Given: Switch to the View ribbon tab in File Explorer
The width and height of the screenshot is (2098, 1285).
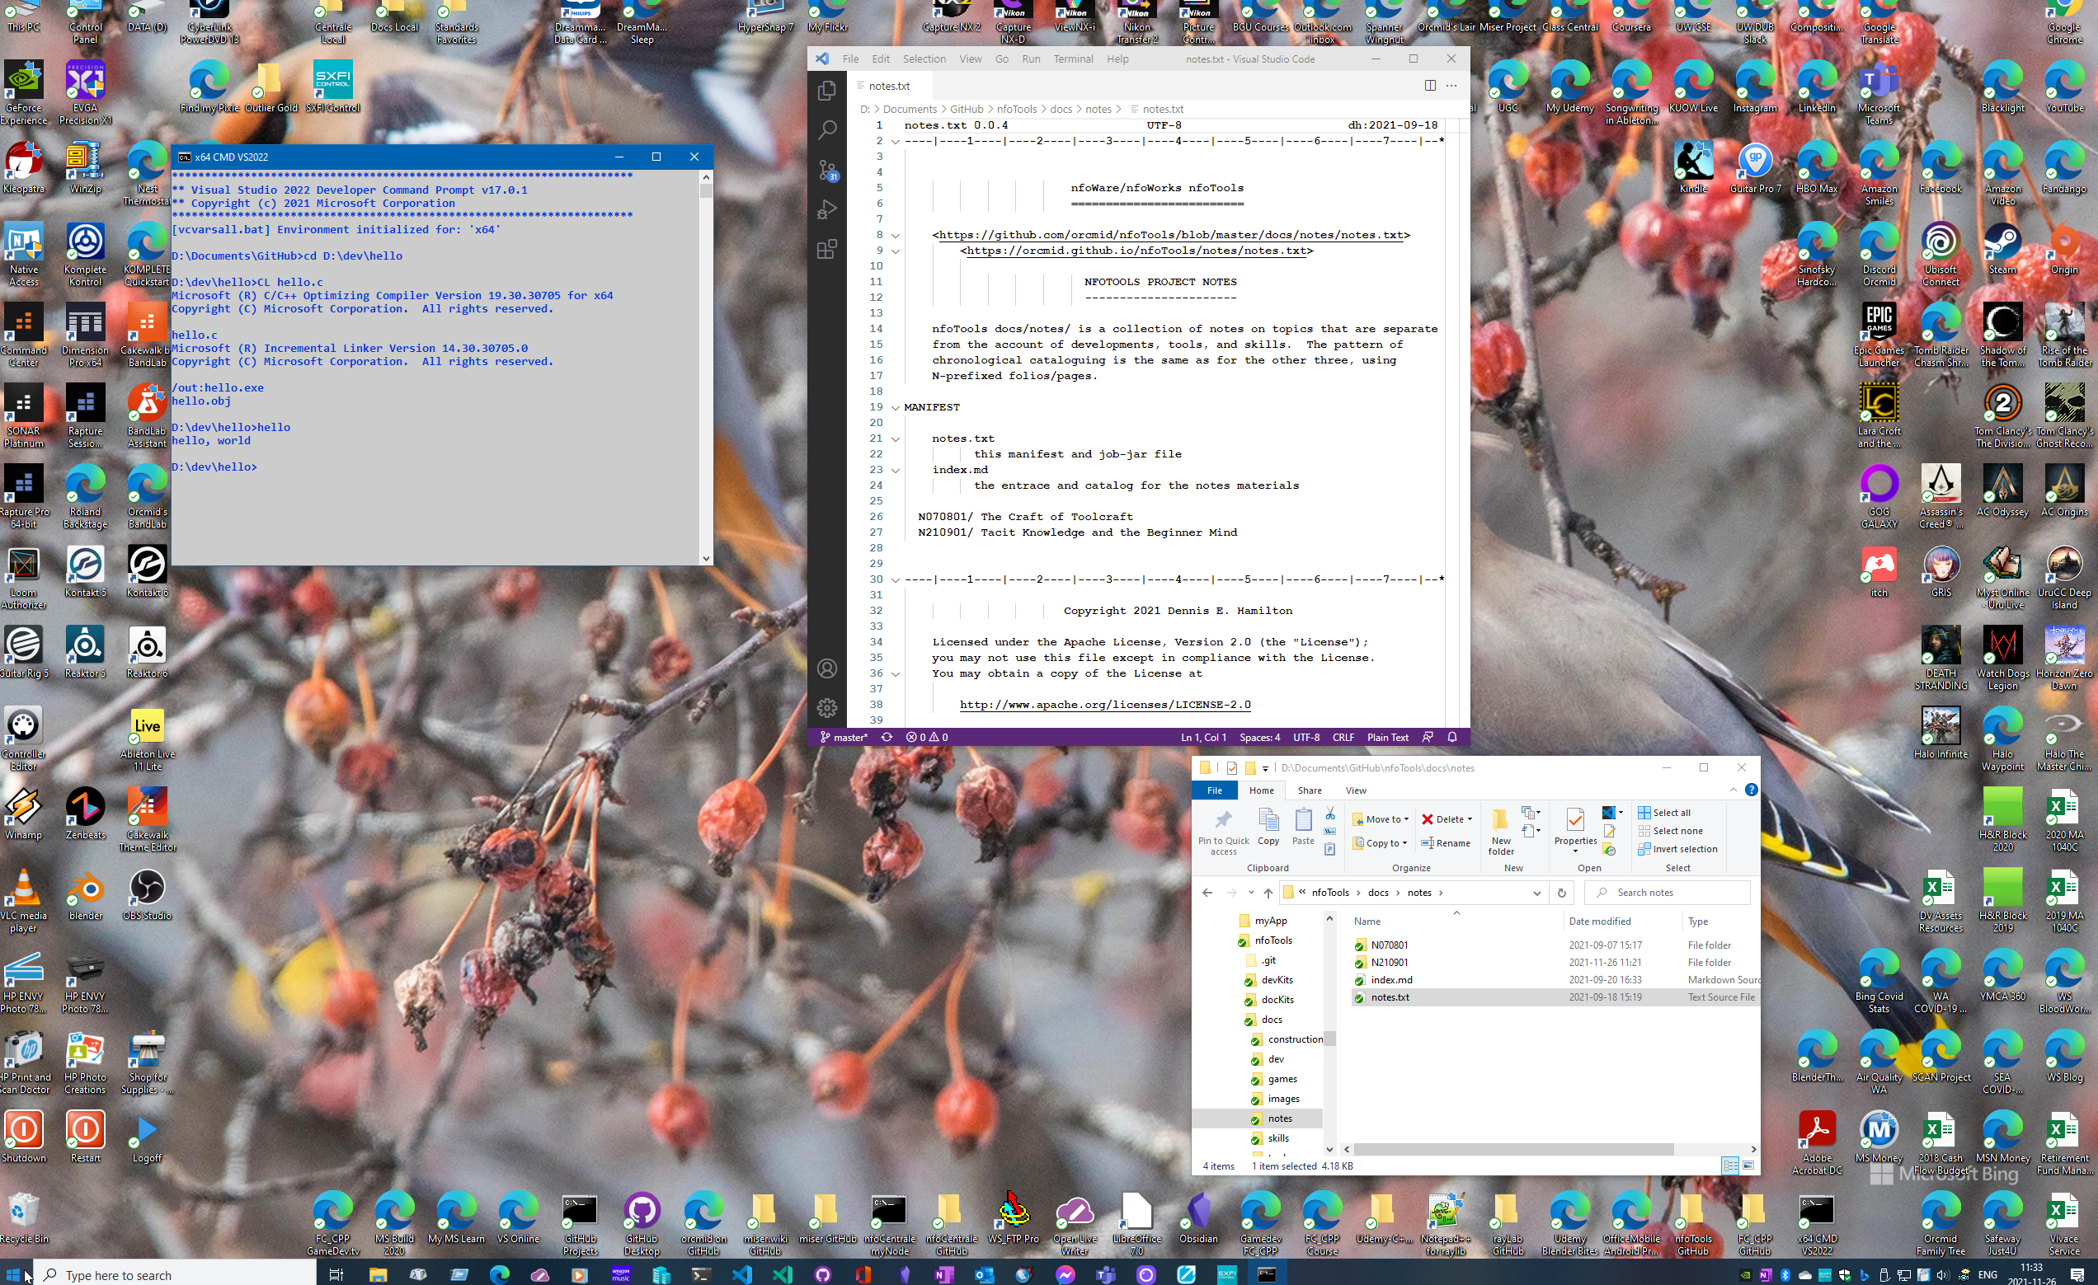Looking at the screenshot, I should coord(1356,790).
